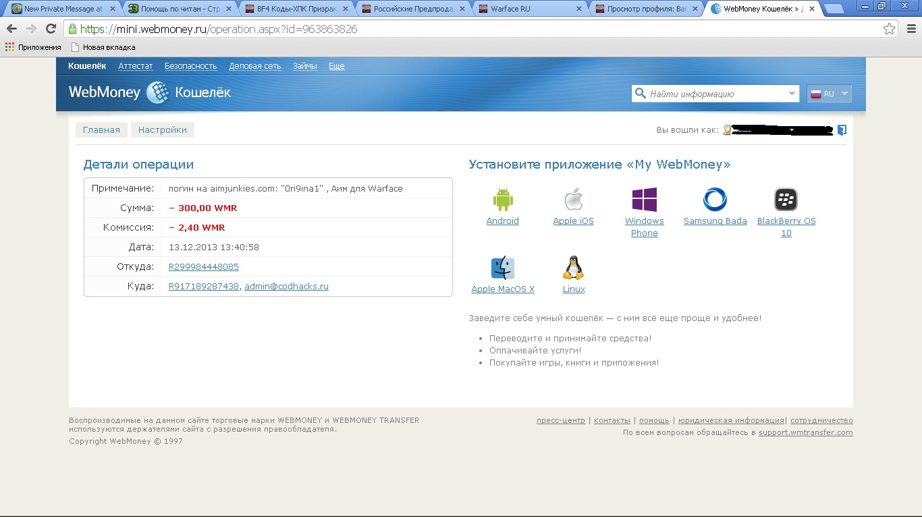
Task: Open a new browser tab
Action: 834,9
